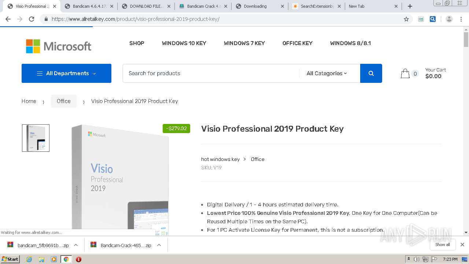Expand options for Bandicam-Crack zip download
Viewport: 469px width, 264px height.
point(159,245)
